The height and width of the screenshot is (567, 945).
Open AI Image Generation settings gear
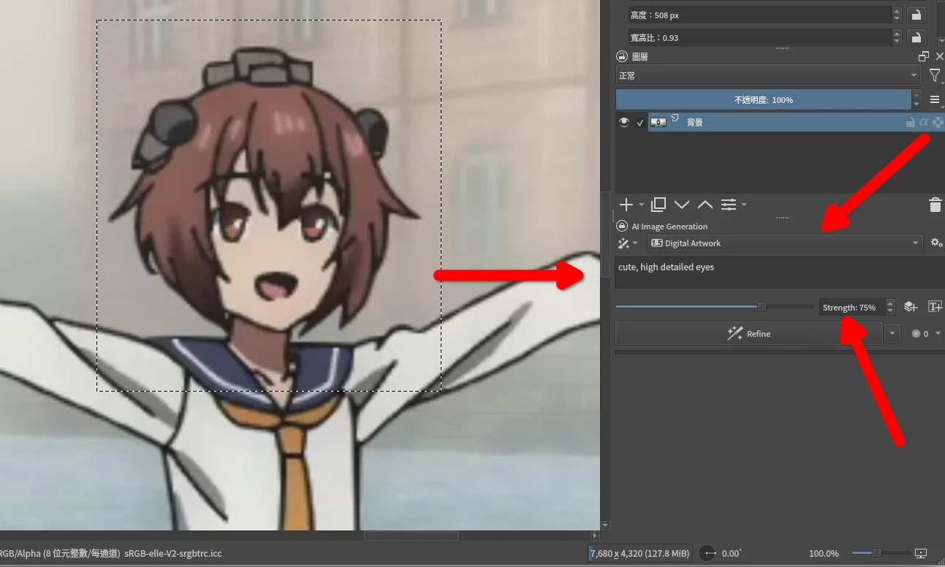(x=936, y=243)
